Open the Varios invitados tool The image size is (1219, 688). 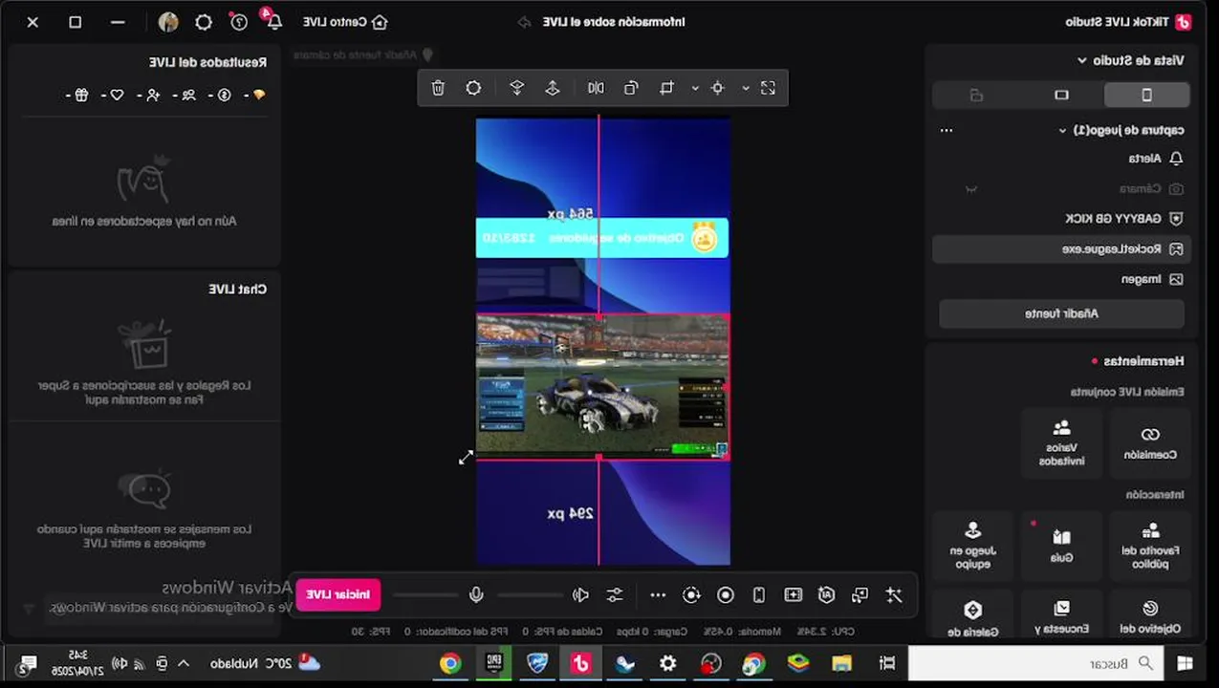coord(1061,444)
